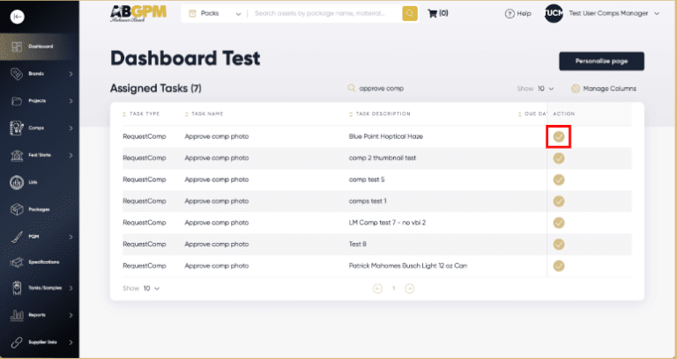
Task: Check off the Test 8 task
Action: pos(558,244)
